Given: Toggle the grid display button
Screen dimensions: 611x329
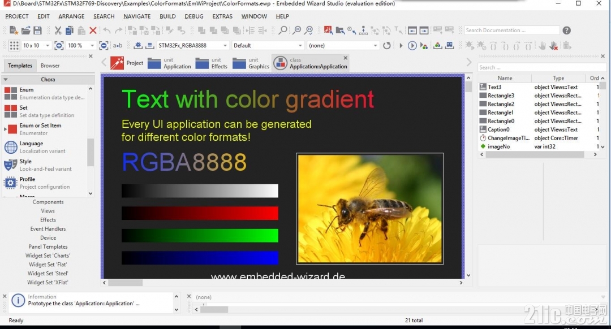Looking at the screenshot, I should (x=14, y=46).
